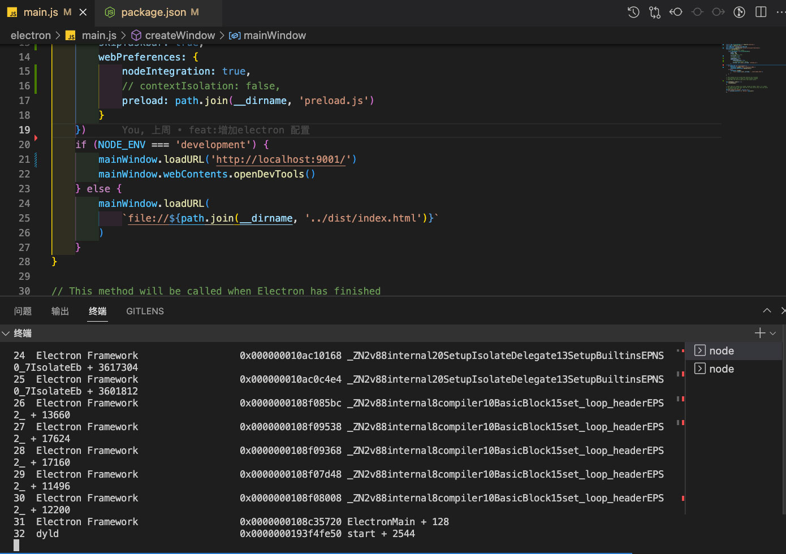Image resolution: width=786 pixels, height=554 pixels.
Task: Click the dimmed current revision circle icon
Action: click(x=697, y=12)
